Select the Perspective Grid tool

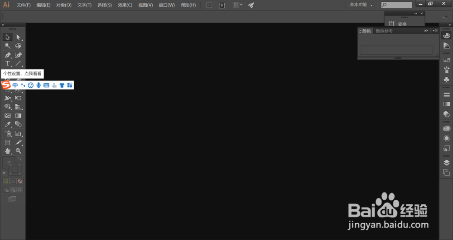19,107
